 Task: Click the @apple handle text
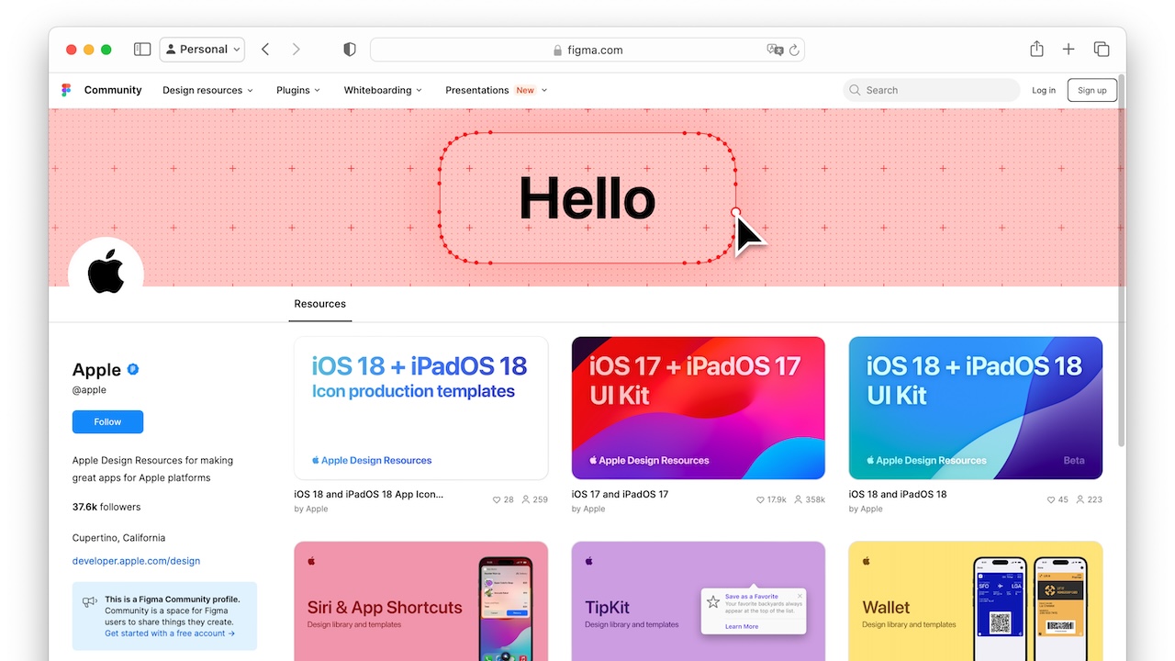(89, 389)
